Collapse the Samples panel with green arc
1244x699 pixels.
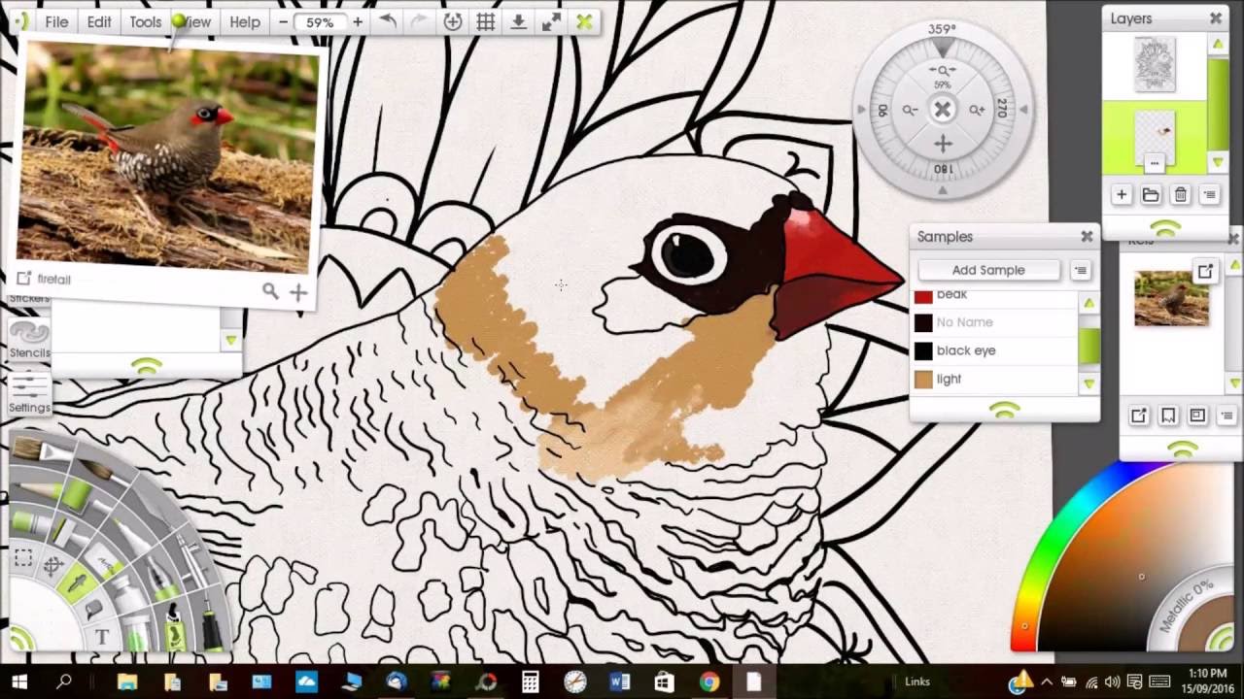[x=1005, y=411]
